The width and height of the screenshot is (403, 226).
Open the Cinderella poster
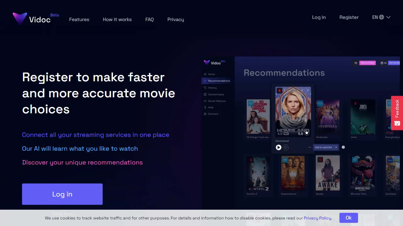click(x=328, y=117)
